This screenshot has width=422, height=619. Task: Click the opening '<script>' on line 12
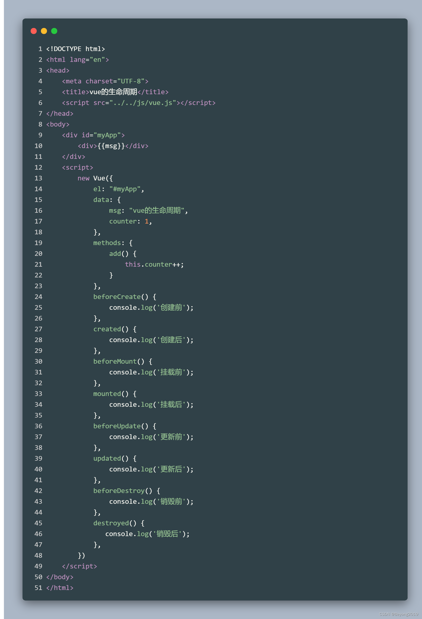[x=77, y=168]
